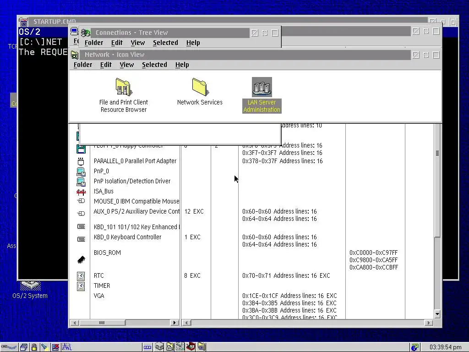Click the 0x378-0x37F I/O address entry

pos(282,161)
